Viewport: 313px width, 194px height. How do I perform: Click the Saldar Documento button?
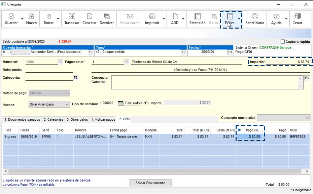pos(150,183)
